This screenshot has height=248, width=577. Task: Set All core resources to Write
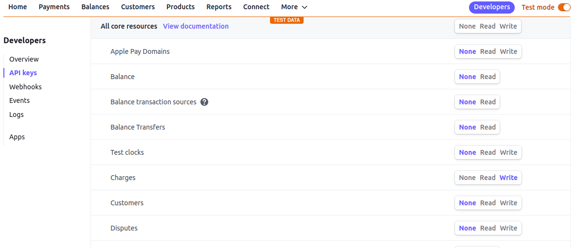(x=508, y=26)
